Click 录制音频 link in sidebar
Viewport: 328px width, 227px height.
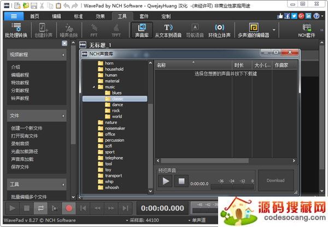pos(20,144)
